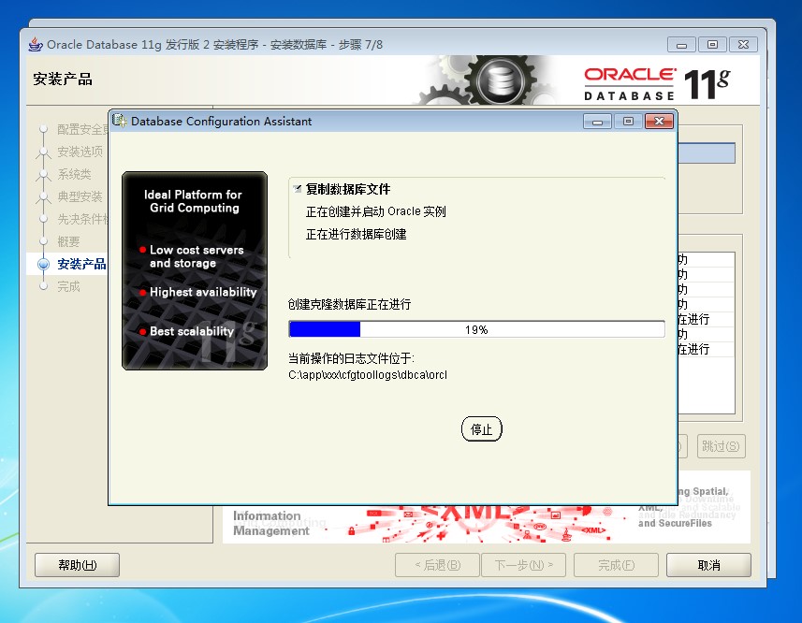This screenshot has width=802, height=623.
Task: Click the blue 安装产品 step indicator circle
Action: 42,264
